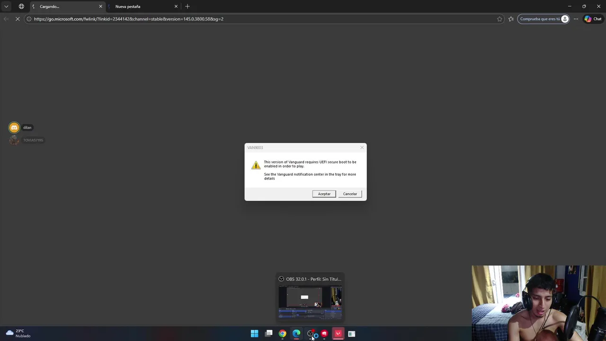The image size is (606, 341).
Task: Open Task View on the taskbar
Action: pos(268,333)
